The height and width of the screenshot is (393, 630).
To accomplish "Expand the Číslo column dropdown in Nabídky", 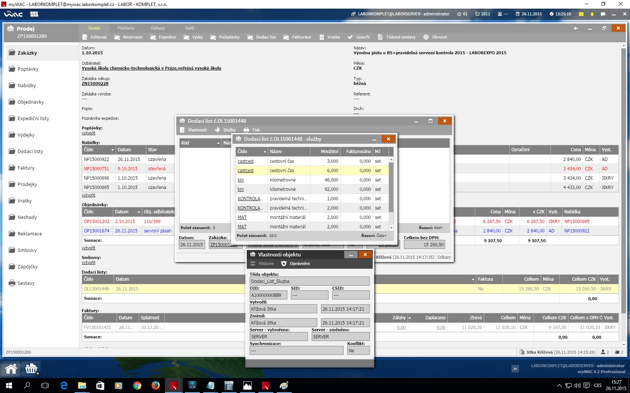I will 112,150.
